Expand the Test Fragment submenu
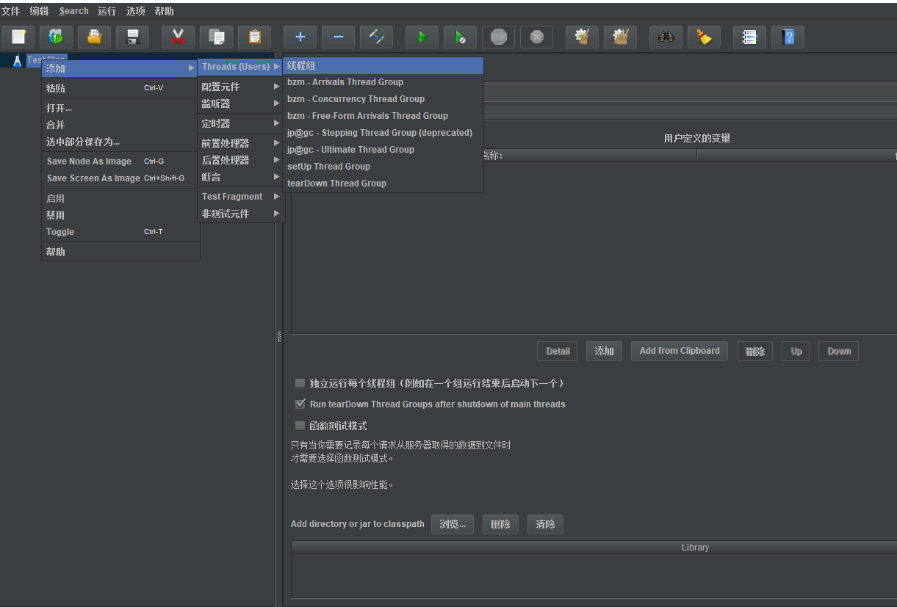Screen dimensions: 897x607 241,197
